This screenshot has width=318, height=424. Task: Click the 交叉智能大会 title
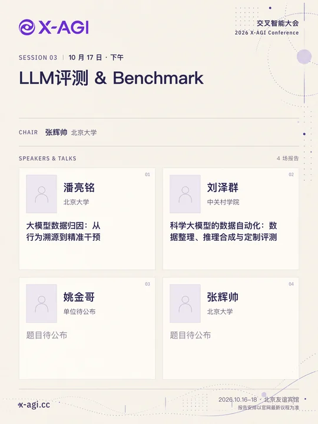(x=278, y=23)
